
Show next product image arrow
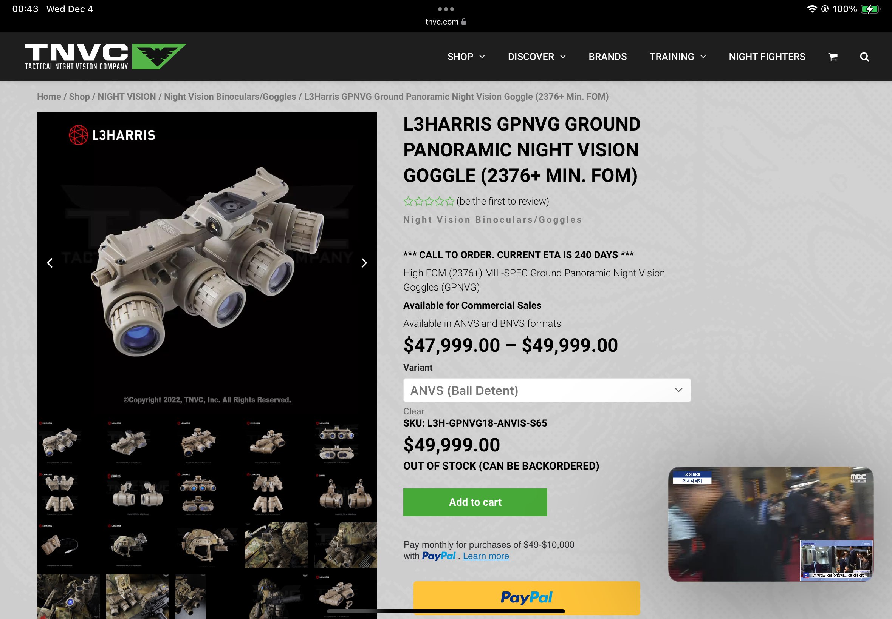click(364, 263)
